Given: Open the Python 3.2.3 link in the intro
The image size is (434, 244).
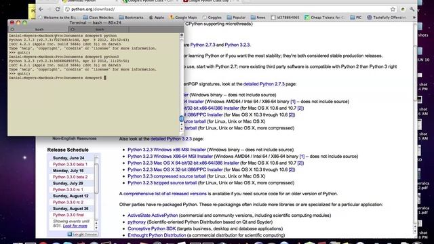Looking at the screenshot, I should click(237, 45).
